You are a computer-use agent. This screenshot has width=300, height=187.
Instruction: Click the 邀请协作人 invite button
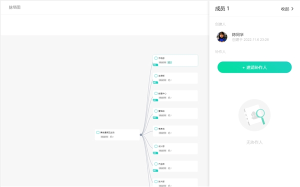[x=254, y=67]
